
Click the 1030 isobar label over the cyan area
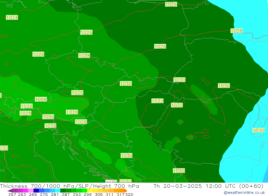(x=258, y=130)
